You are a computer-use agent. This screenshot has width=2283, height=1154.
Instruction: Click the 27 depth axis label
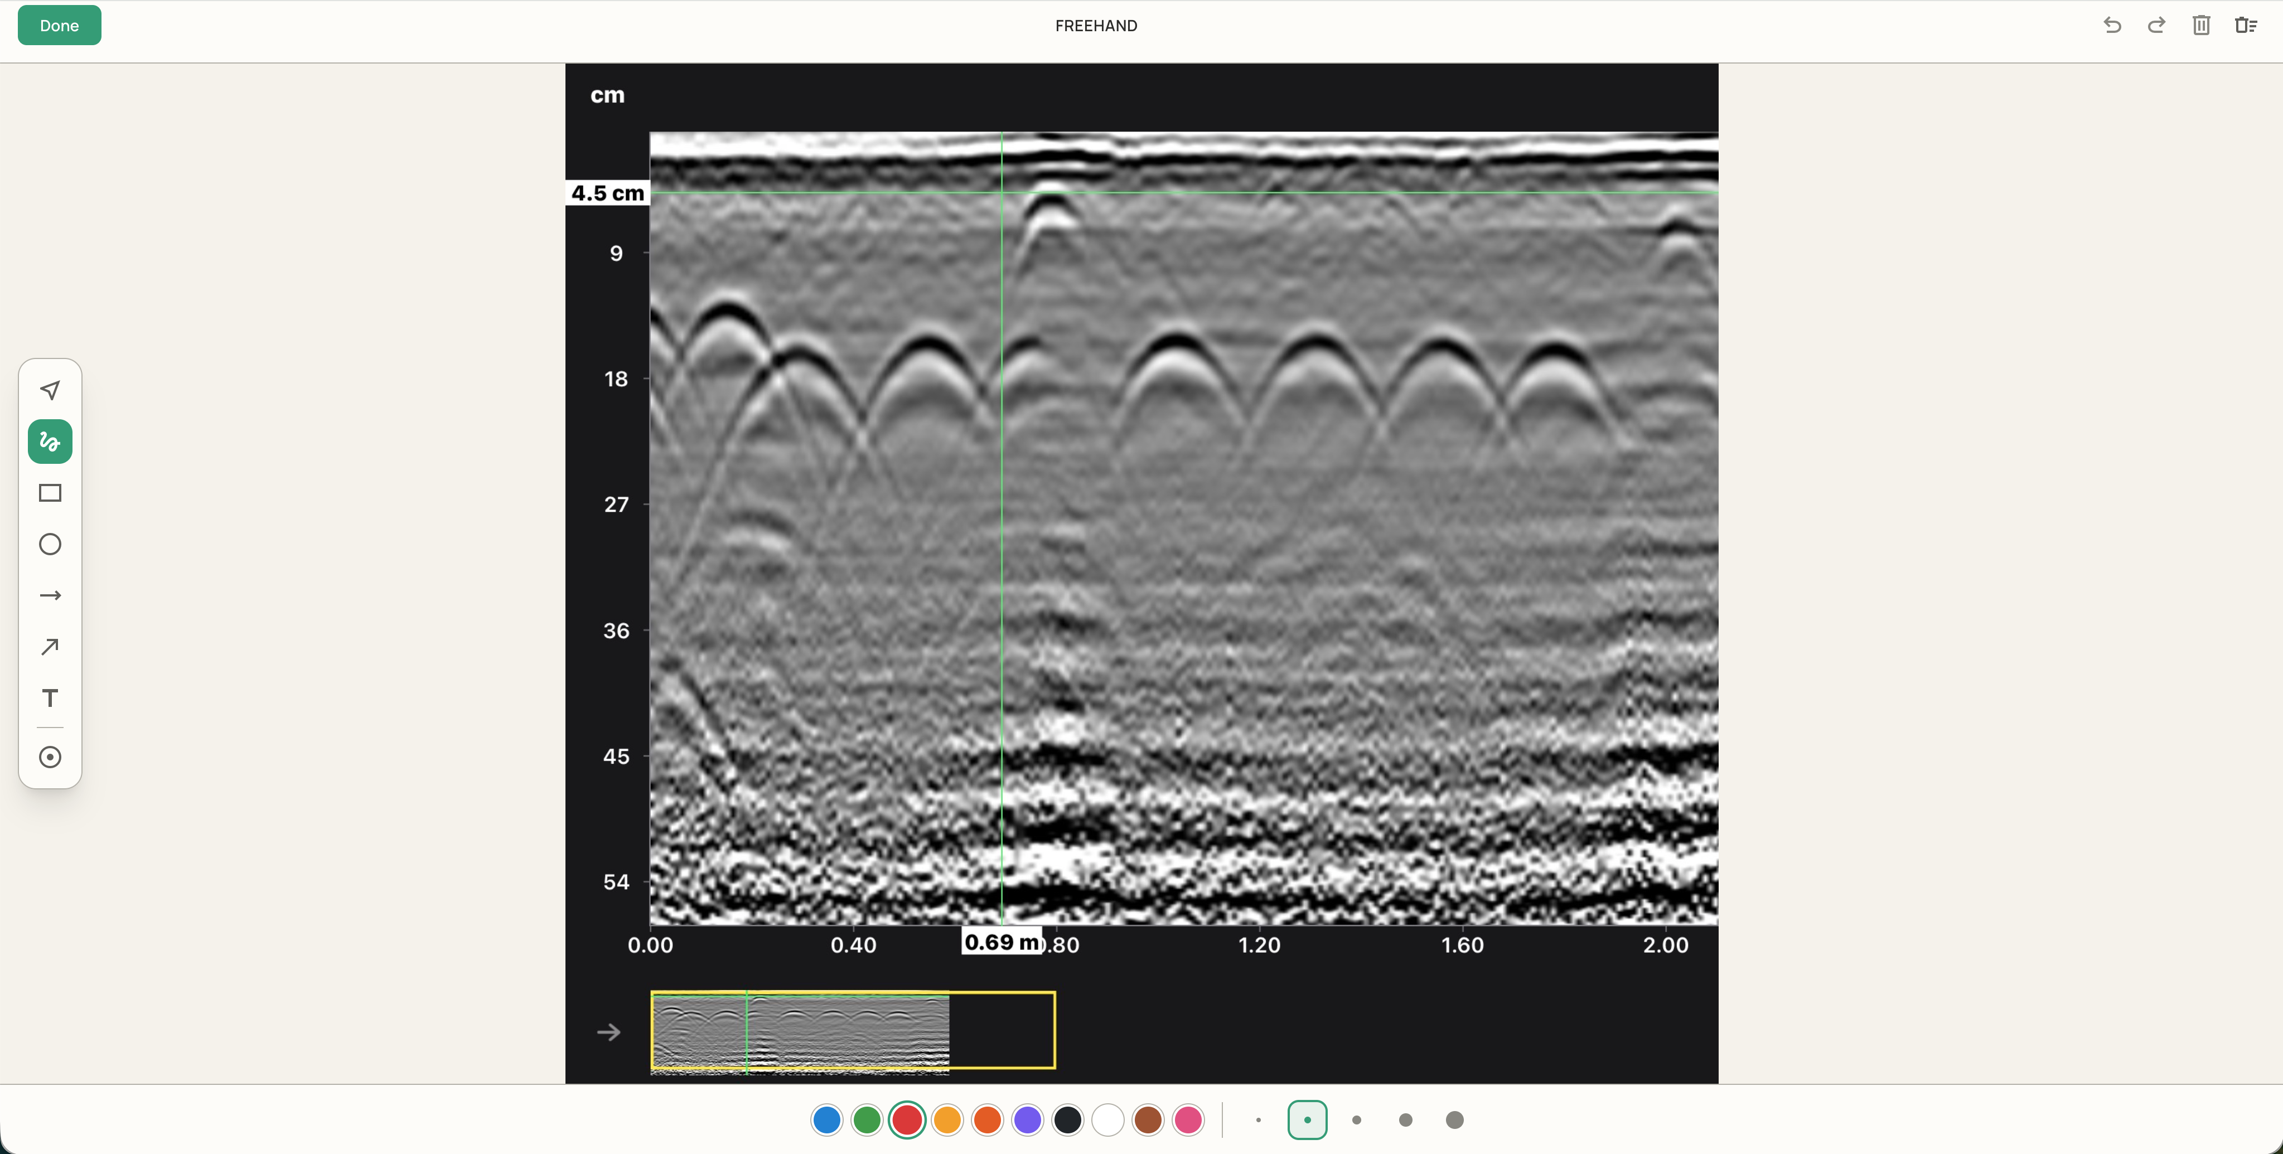point(616,505)
